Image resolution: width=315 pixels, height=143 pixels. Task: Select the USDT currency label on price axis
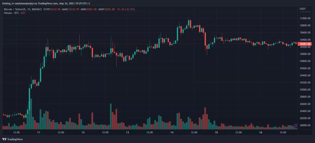303,9
